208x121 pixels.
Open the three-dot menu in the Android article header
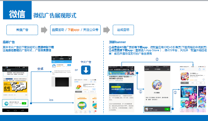[26, 70]
